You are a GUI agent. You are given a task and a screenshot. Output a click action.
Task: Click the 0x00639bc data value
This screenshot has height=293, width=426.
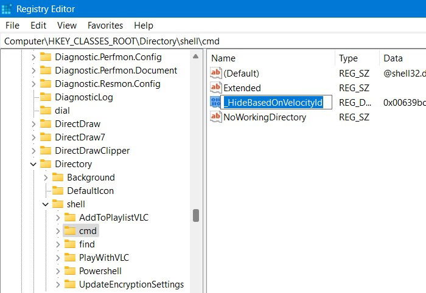pyautogui.click(x=405, y=103)
